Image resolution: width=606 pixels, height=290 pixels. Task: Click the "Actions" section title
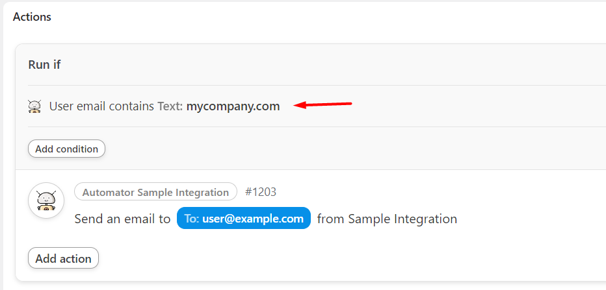click(32, 17)
